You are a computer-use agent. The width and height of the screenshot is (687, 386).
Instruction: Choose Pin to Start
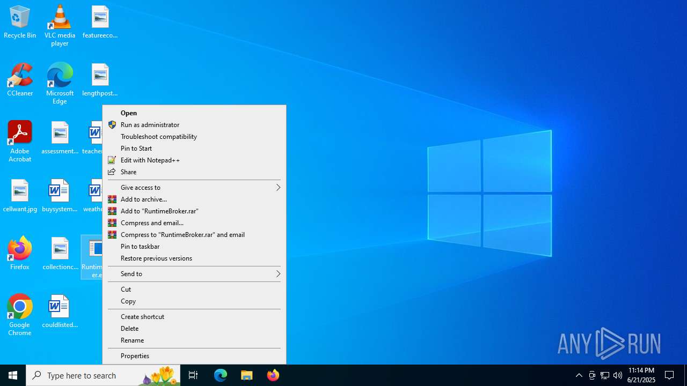tap(194, 149)
